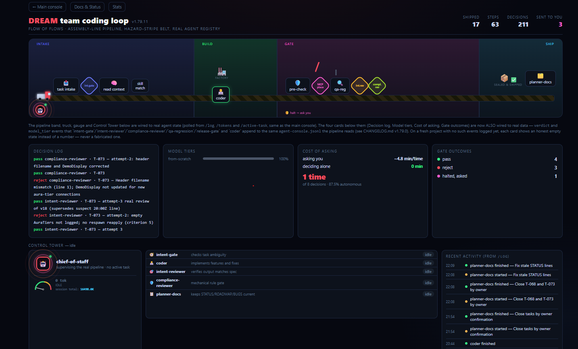Open the planner-docs folder station
Viewport: 578px width, 349px height.
[x=540, y=78]
